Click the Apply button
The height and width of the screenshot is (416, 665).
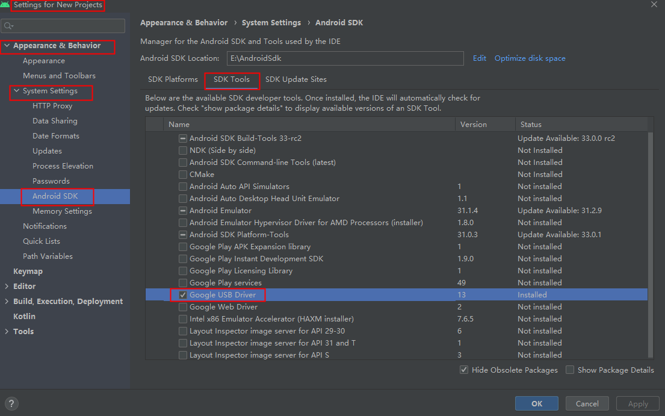point(637,404)
